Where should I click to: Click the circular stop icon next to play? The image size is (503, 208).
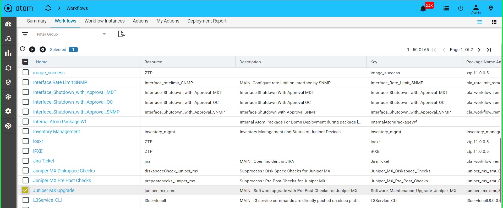point(43,49)
